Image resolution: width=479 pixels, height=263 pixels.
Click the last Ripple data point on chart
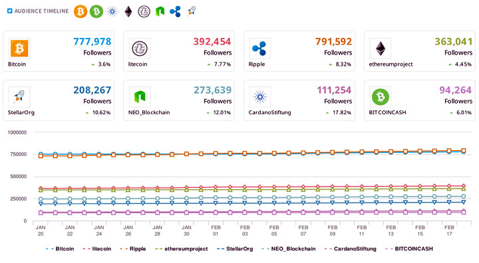tap(464, 150)
